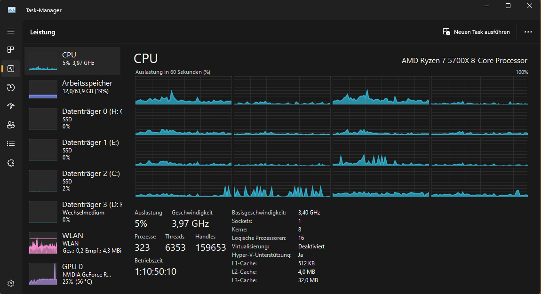Click the CPU mini usage graph thumbnail

[43, 61]
